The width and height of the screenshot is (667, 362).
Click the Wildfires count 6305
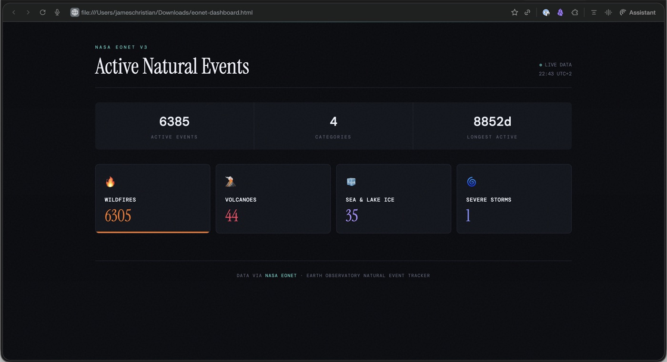click(118, 216)
